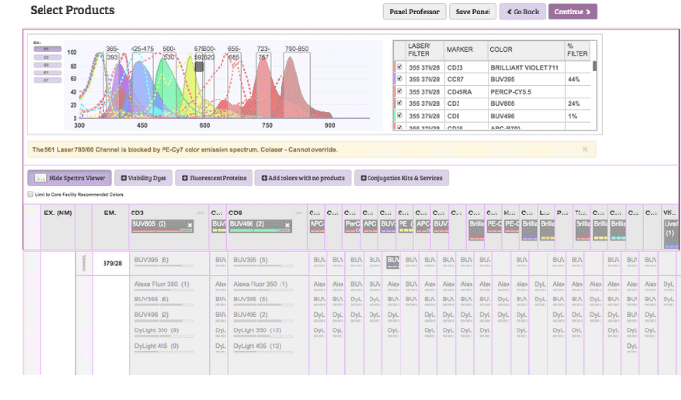Choose DyLight 405 (13) under CD8

pos(263,347)
